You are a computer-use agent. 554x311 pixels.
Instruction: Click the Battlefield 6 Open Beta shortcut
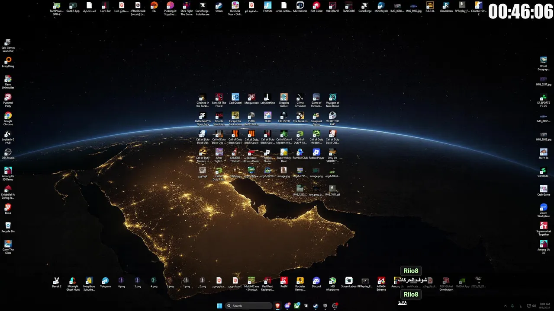tap(203, 119)
